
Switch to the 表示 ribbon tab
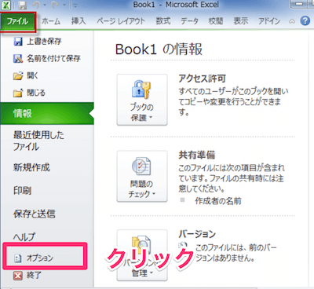tap(241, 21)
